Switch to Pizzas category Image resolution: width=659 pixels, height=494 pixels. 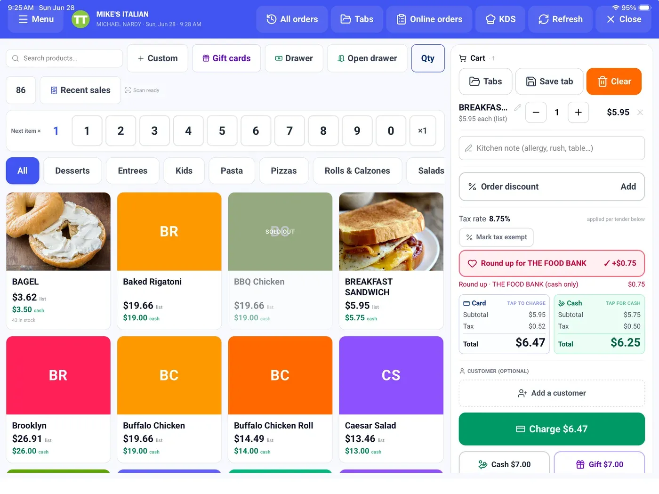284,170
